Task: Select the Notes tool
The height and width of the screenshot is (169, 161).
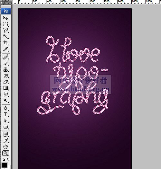Action: pos(5,135)
